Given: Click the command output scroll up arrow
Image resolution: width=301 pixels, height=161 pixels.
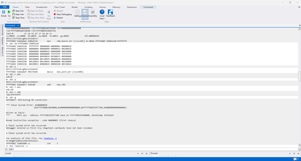Looking at the screenshot, I should 299,29.
